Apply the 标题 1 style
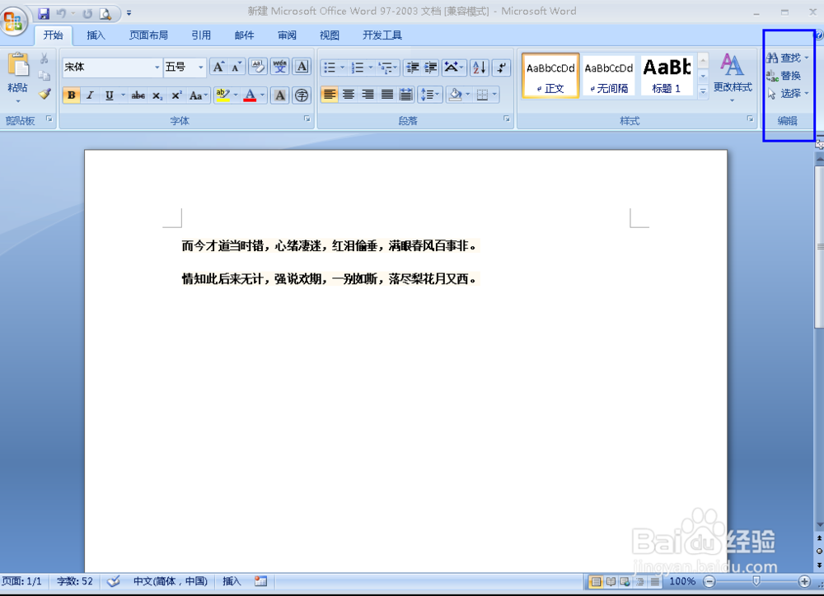The height and width of the screenshot is (596, 824). coord(667,76)
